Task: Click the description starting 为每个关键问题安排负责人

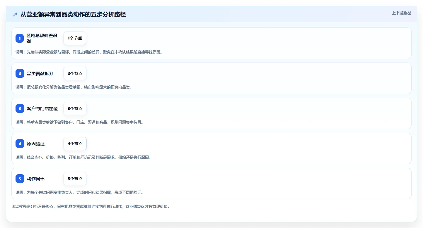Action: pos(79,192)
